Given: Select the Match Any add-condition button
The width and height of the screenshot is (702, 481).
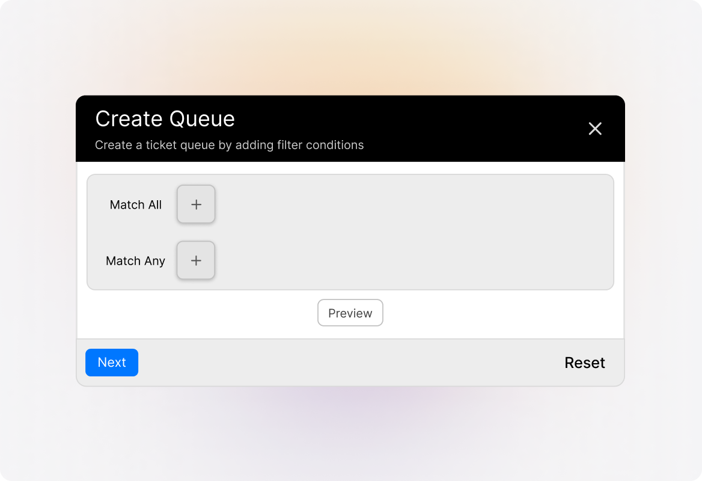Looking at the screenshot, I should click(x=195, y=260).
